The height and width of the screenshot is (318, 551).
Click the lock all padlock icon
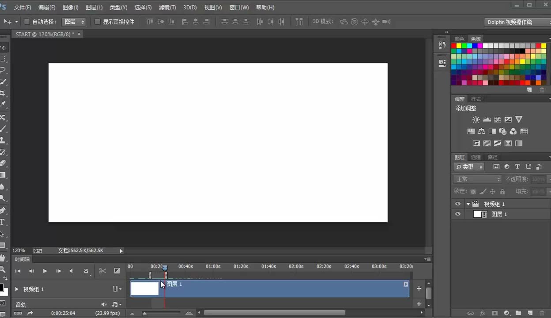tap(502, 192)
